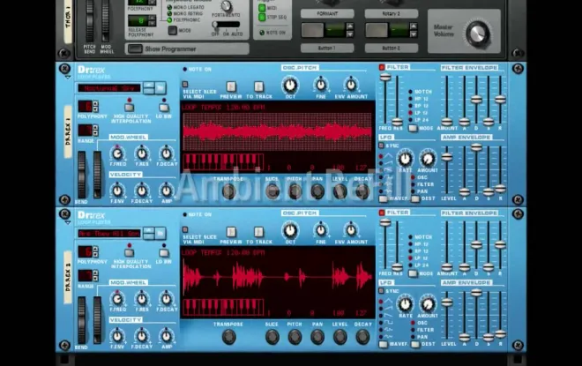Click LFO Dest button on Dr.REX 2

pos(415,344)
